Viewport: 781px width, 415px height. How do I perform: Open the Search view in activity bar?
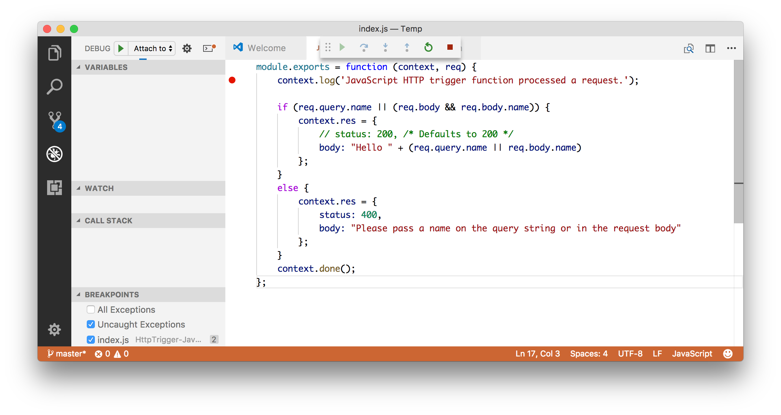pyautogui.click(x=54, y=87)
